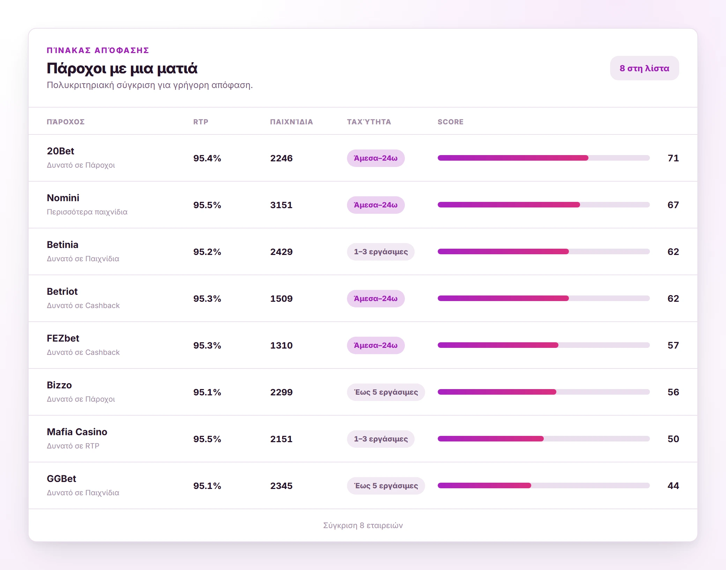The image size is (726, 570).
Task: Click the score number 71
Action: [x=673, y=158]
